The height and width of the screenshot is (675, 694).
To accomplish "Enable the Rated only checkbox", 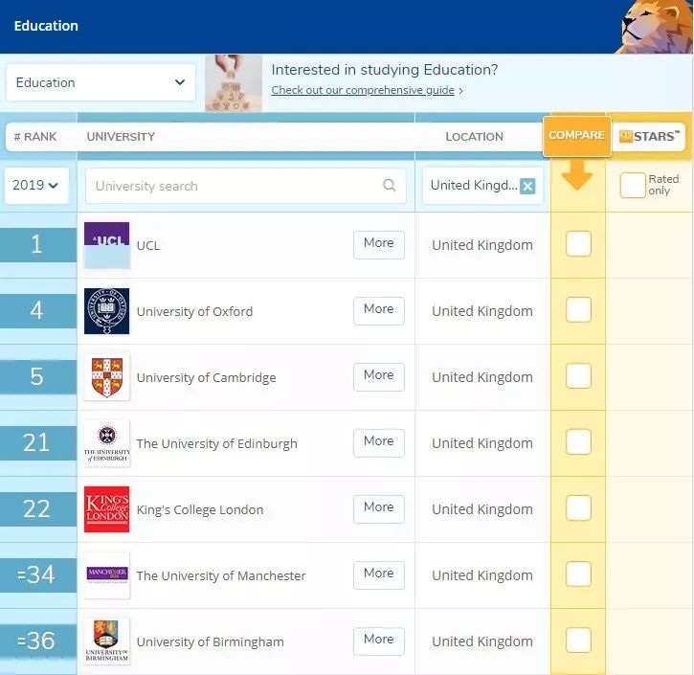I will 632,186.
